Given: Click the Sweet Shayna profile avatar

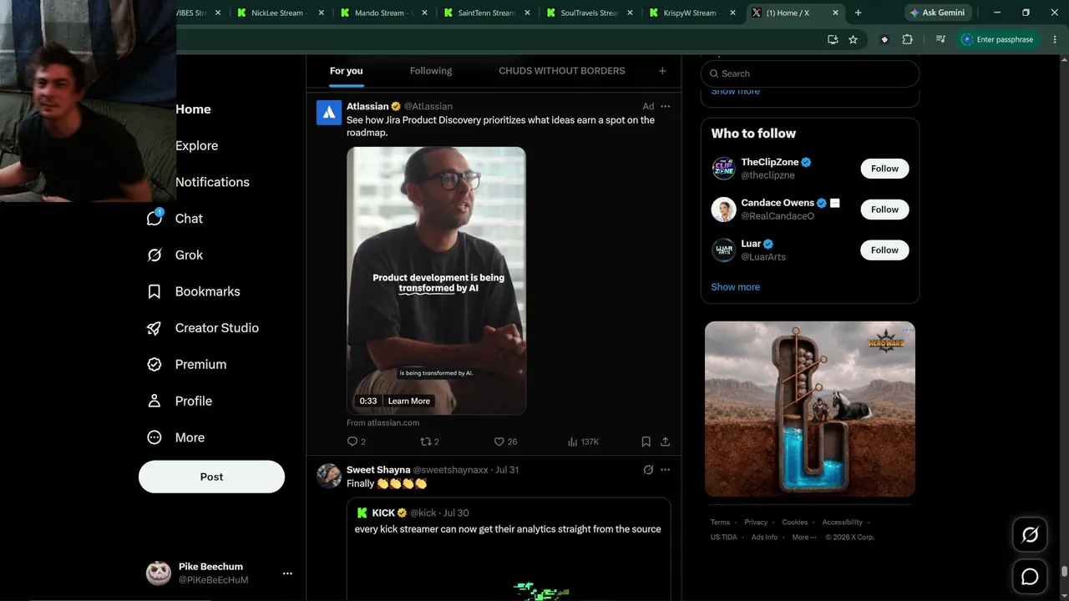Looking at the screenshot, I should tap(329, 476).
